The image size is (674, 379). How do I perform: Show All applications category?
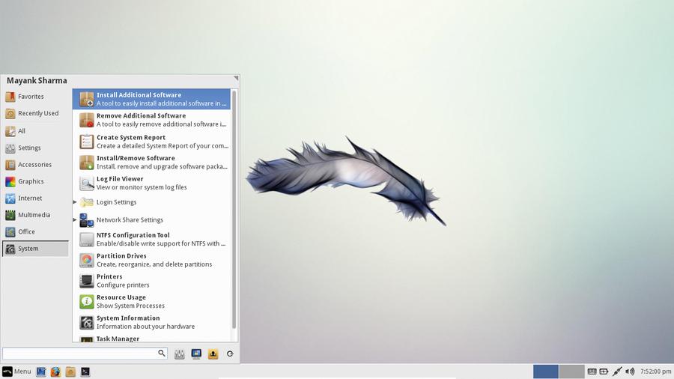pyautogui.click(x=35, y=131)
